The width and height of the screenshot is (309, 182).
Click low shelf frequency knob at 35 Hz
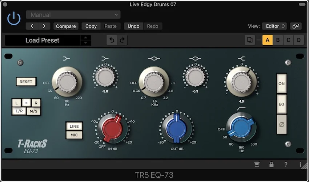pos(67,82)
